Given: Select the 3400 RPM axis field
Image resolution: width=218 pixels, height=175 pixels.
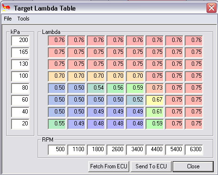Looking at the screenshot, I should (135, 150).
